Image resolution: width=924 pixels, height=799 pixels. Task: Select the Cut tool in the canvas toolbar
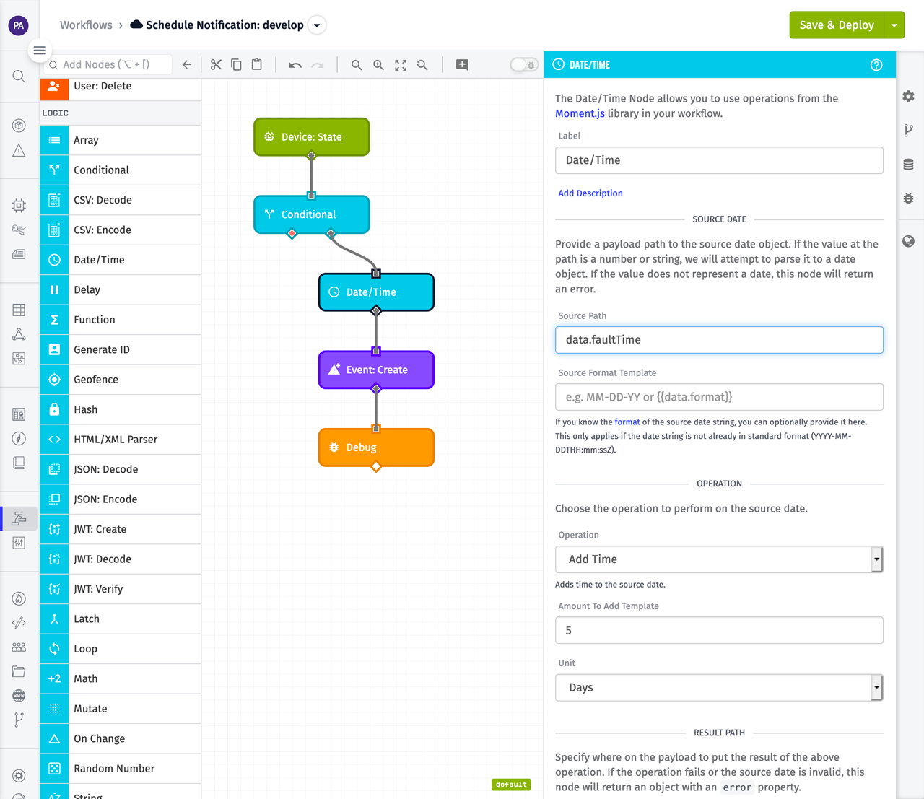point(216,64)
